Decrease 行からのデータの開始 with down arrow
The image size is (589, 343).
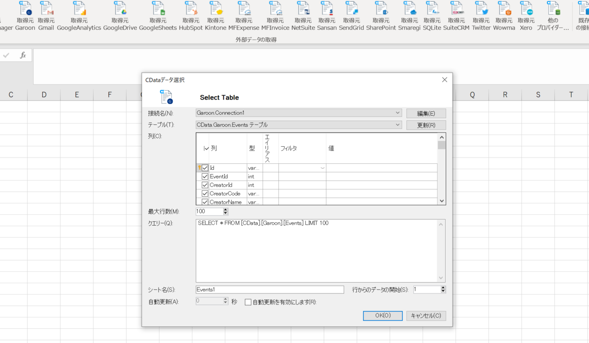pos(443,291)
